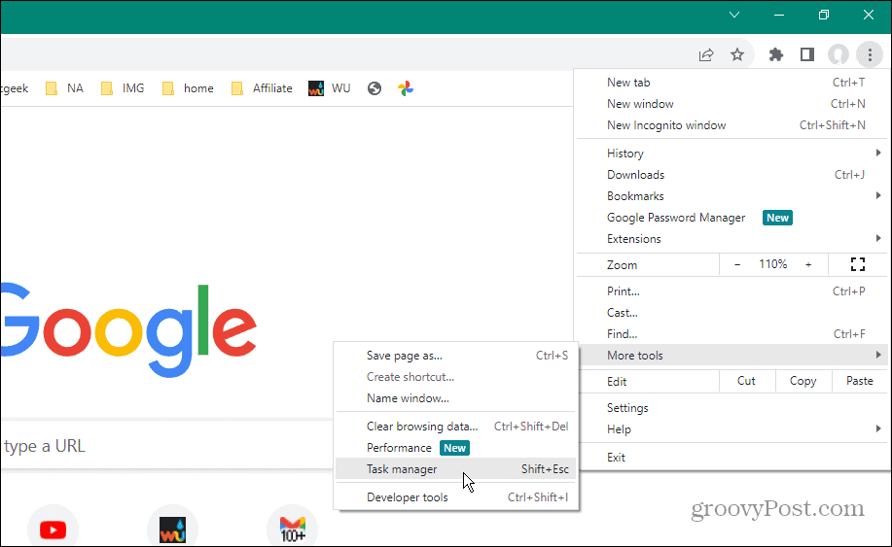The width and height of the screenshot is (892, 547).
Task: Open the Extensions puzzle icon
Action: 776,54
